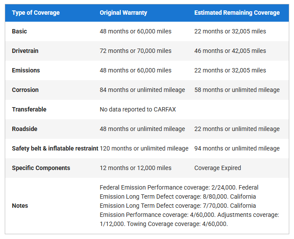Click the Original Warranty column header
The height and width of the screenshot is (239, 294).
coord(123,13)
